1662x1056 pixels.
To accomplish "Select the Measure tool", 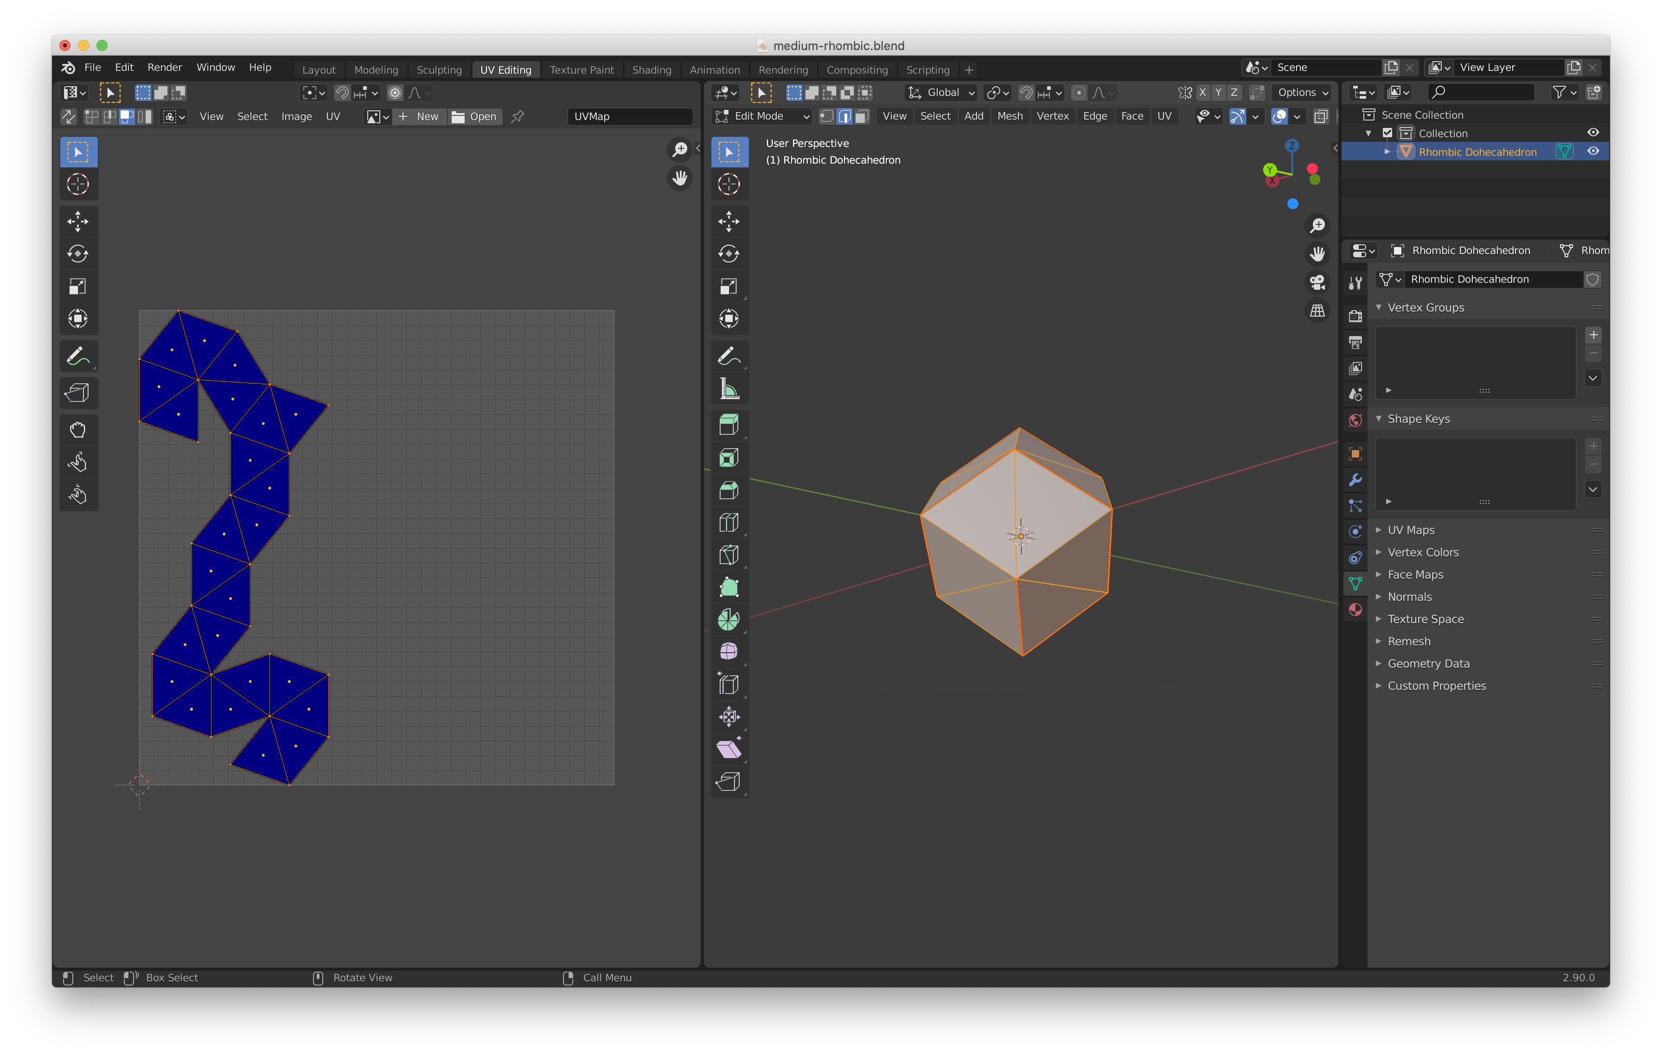I will pos(729,389).
